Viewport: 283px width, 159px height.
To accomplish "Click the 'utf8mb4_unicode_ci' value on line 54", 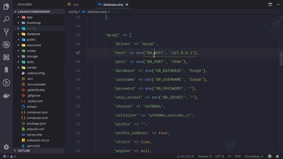I will pos(170,115).
